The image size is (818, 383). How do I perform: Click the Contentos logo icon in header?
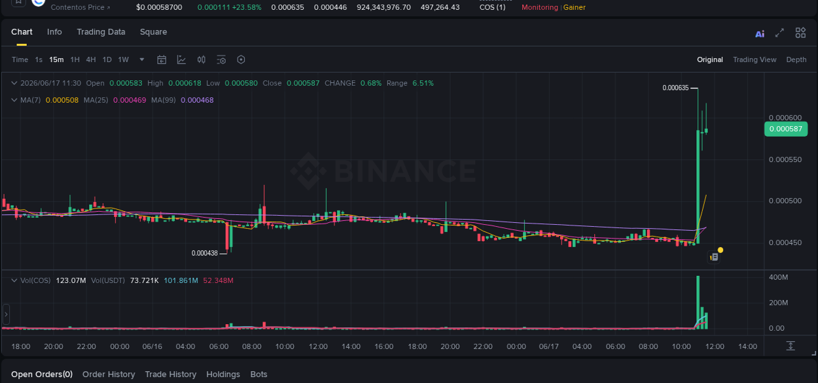point(38,2)
